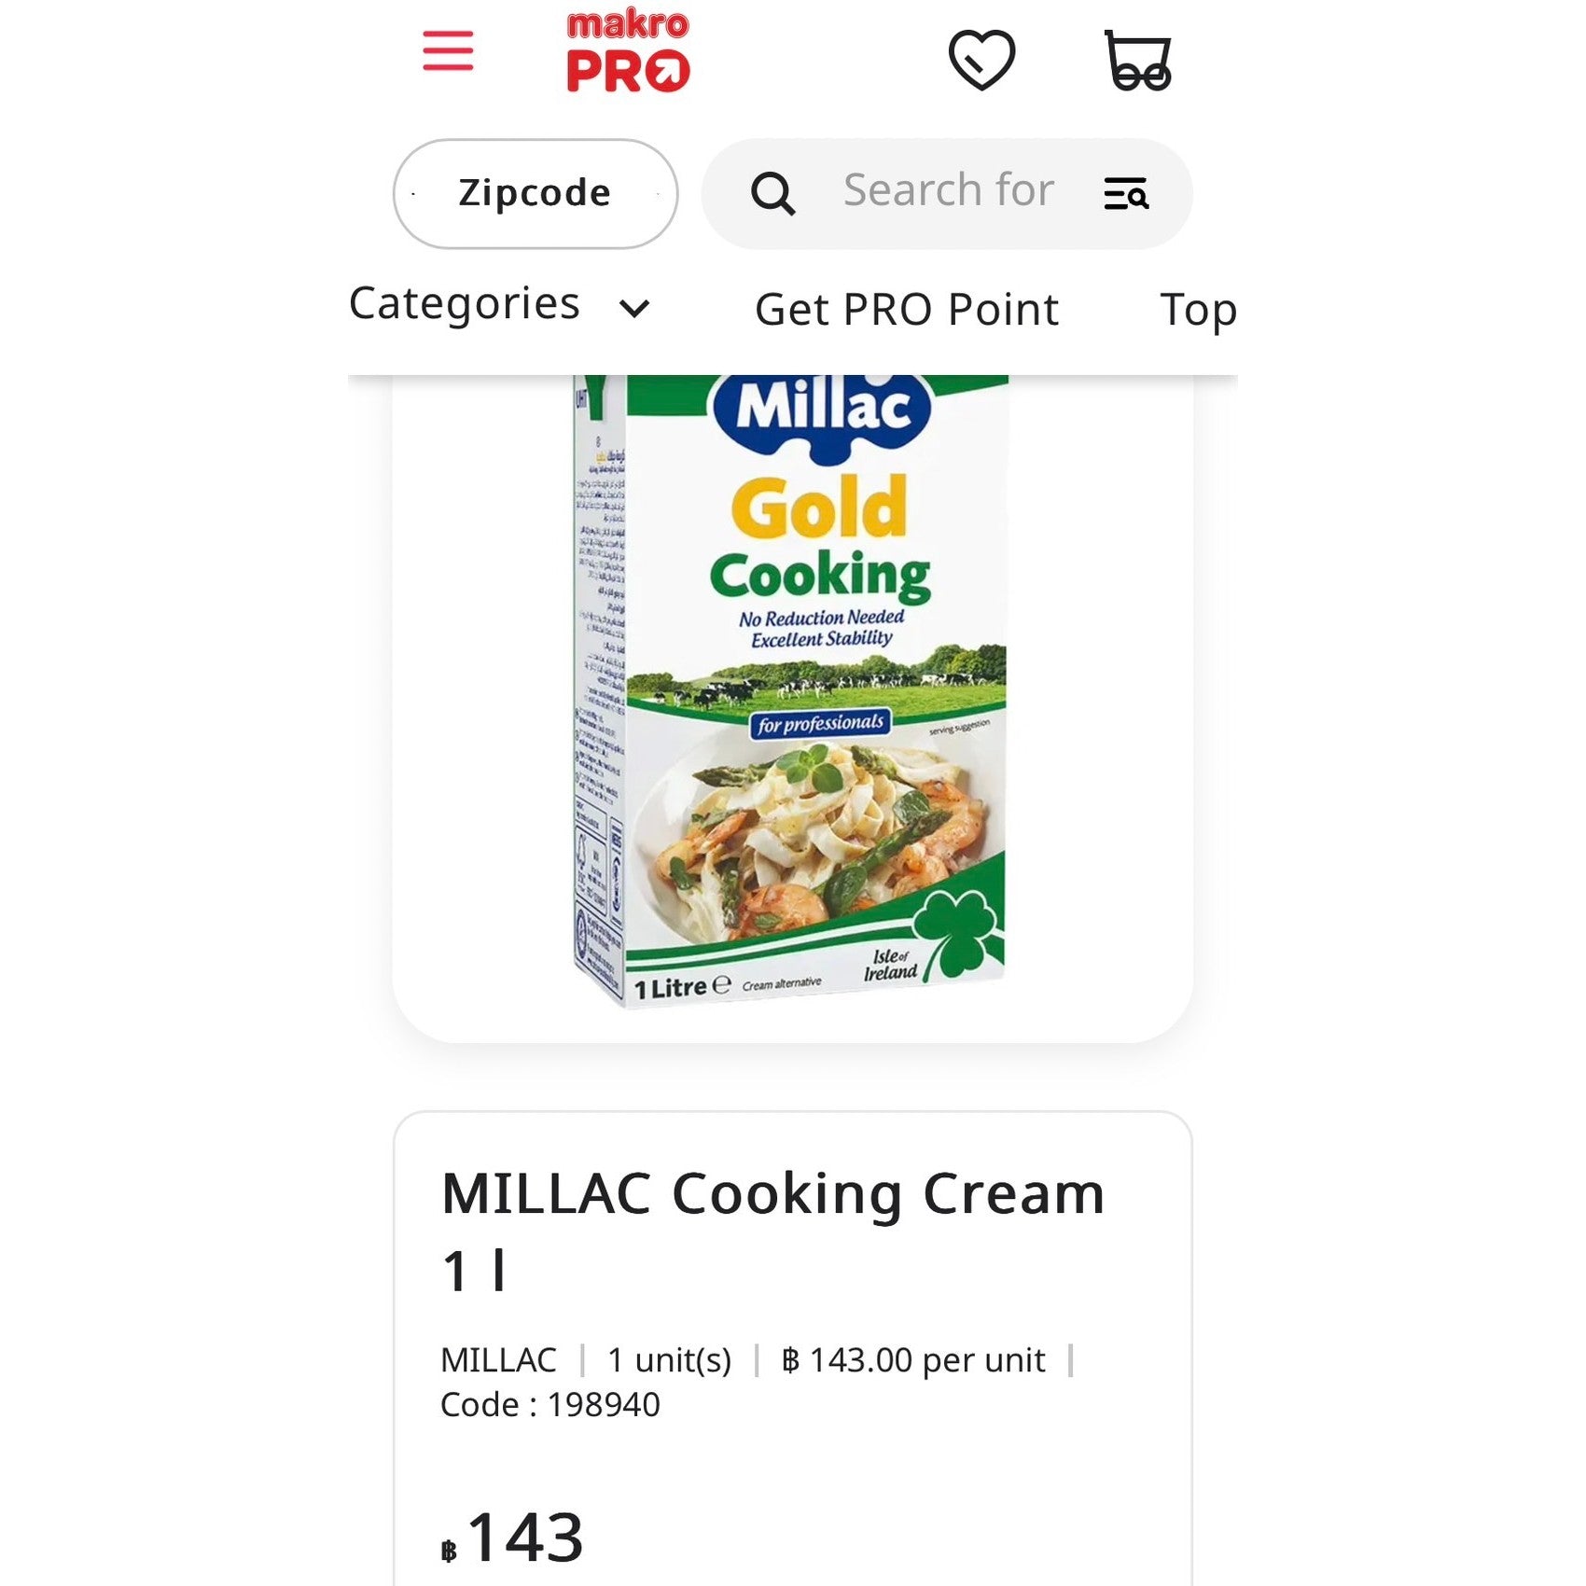Open the search list filter icon
Screen dimensions: 1586x1586
[x=1125, y=194]
